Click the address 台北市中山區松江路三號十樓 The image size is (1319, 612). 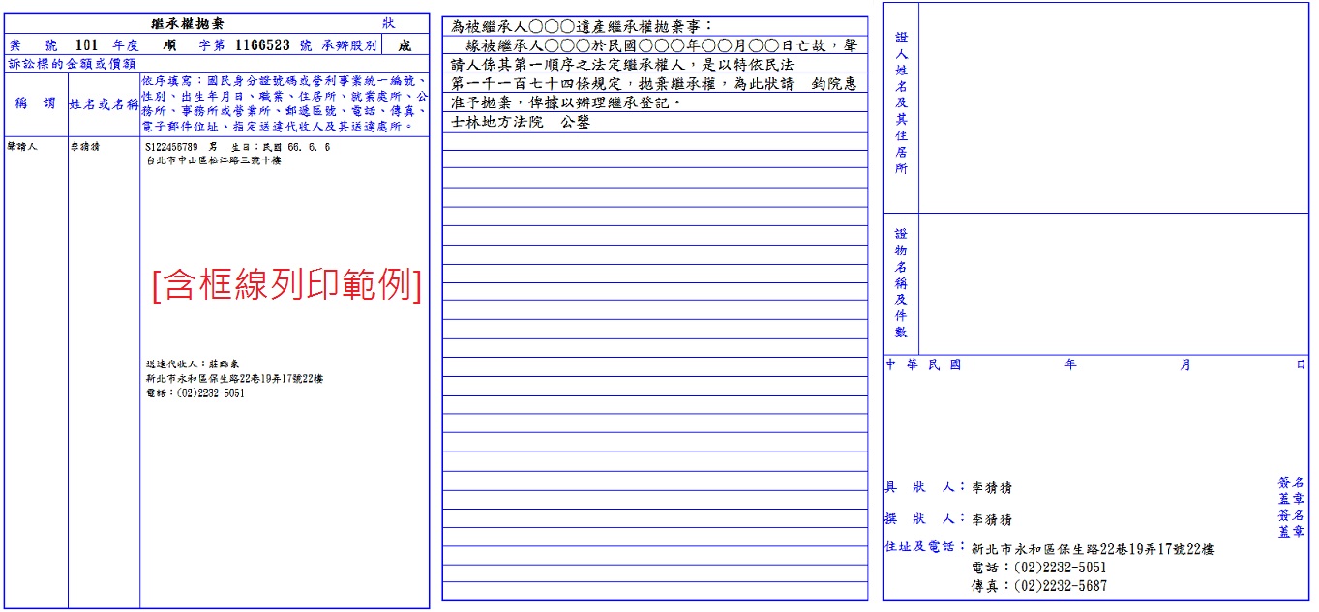tap(212, 161)
